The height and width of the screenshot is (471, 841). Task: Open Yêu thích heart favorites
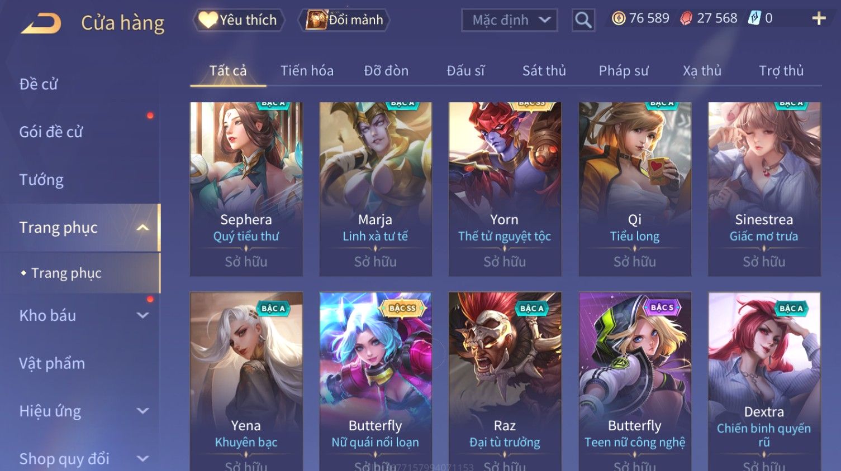(x=239, y=20)
